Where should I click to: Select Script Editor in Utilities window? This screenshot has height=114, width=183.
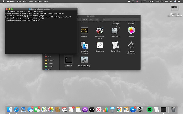tap(115, 45)
